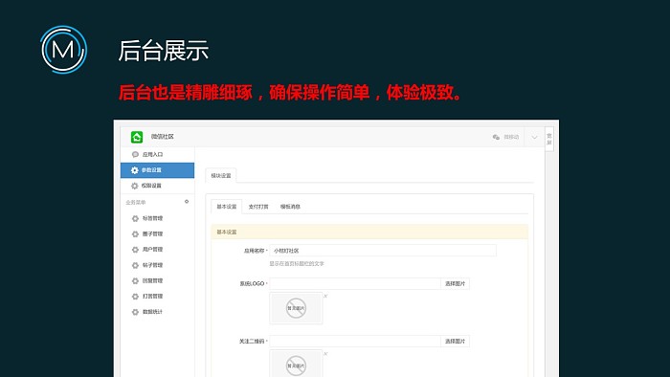Click the 系统LOGO placeholder image thumbnail
The width and height of the screenshot is (670, 377).
(296, 308)
